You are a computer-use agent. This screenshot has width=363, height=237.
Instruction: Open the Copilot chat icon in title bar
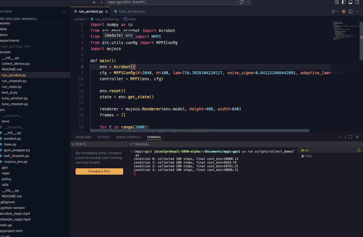point(242,2)
